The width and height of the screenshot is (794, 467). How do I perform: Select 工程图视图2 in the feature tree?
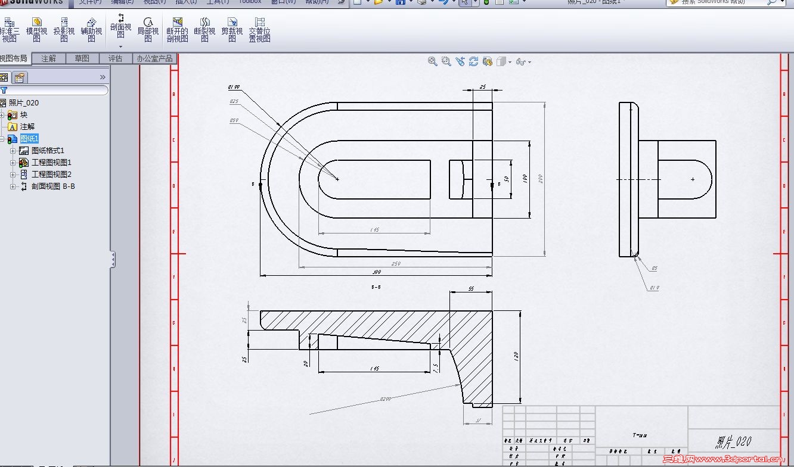point(51,175)
